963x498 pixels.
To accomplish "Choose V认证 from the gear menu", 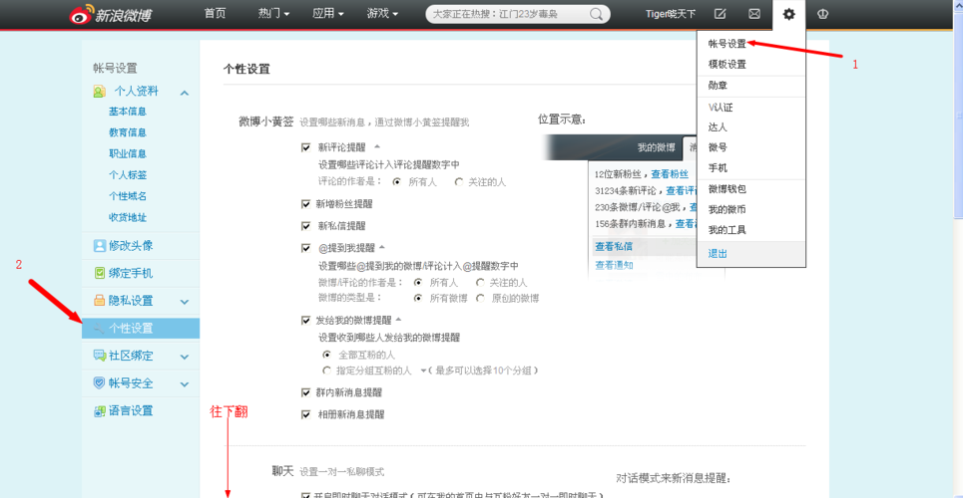I will [x=721, y=108].
